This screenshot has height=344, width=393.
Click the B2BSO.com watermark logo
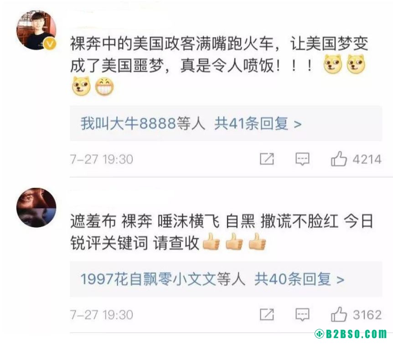351,334
